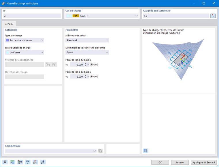Click the Assignée aux surfaces input field
The width and height of the screenshot is (219, 167).
[176, 16]
